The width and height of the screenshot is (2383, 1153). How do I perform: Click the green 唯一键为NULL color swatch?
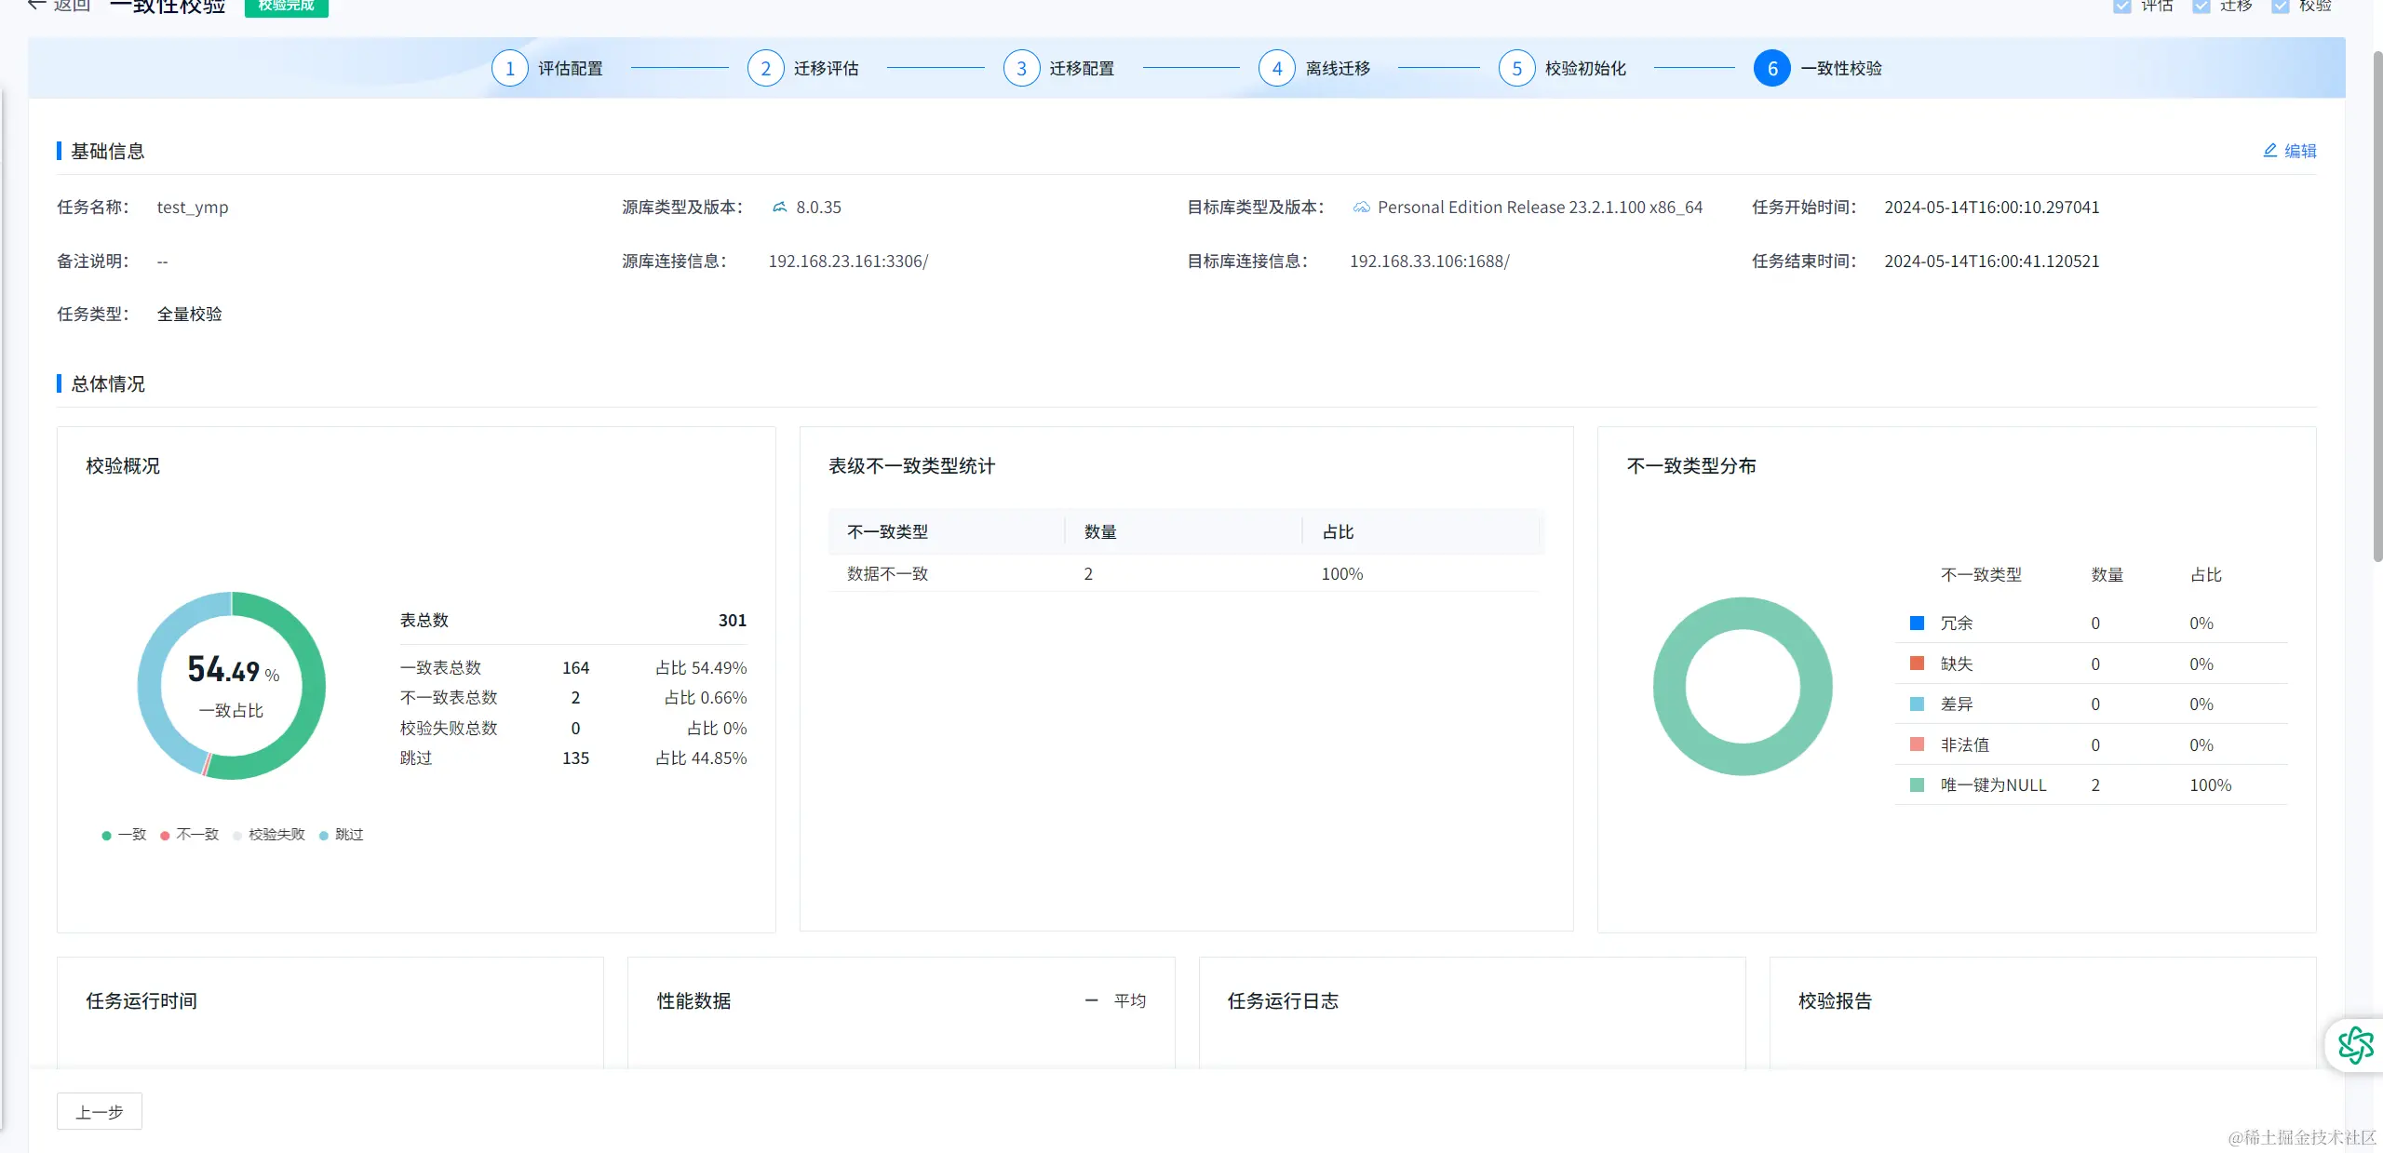tap(1917, 785)
